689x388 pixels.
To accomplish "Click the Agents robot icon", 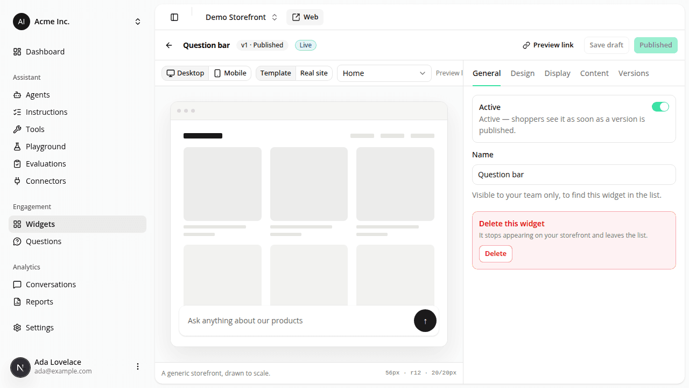I will 17,95.
